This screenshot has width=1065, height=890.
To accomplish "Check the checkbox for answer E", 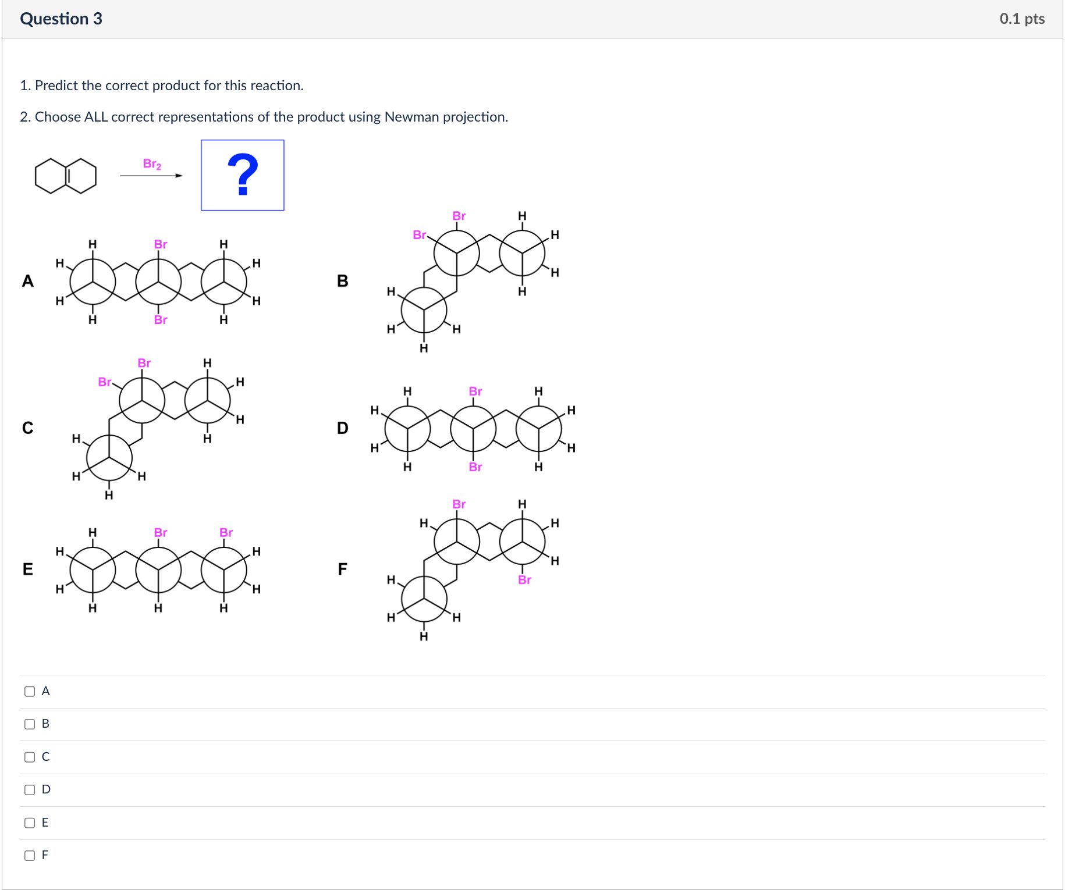I will (30, 823).
